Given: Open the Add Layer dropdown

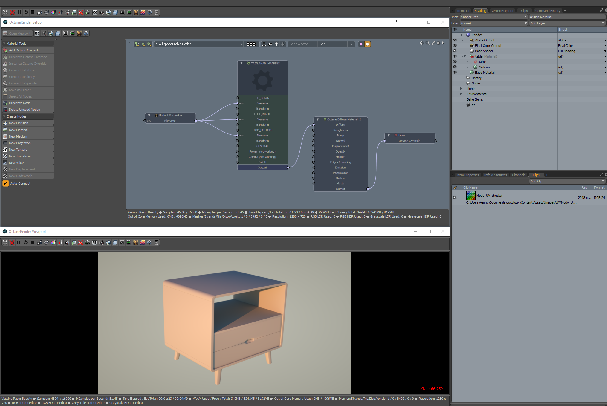Looking at the screenshot, I should pos(567,23).
